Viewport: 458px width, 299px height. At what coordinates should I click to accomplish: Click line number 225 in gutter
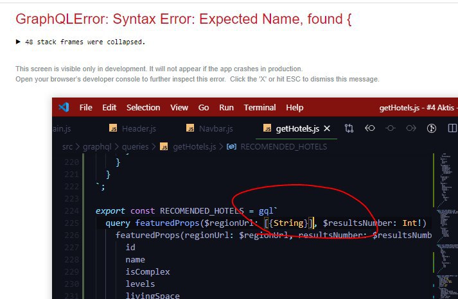coord(71,223)
